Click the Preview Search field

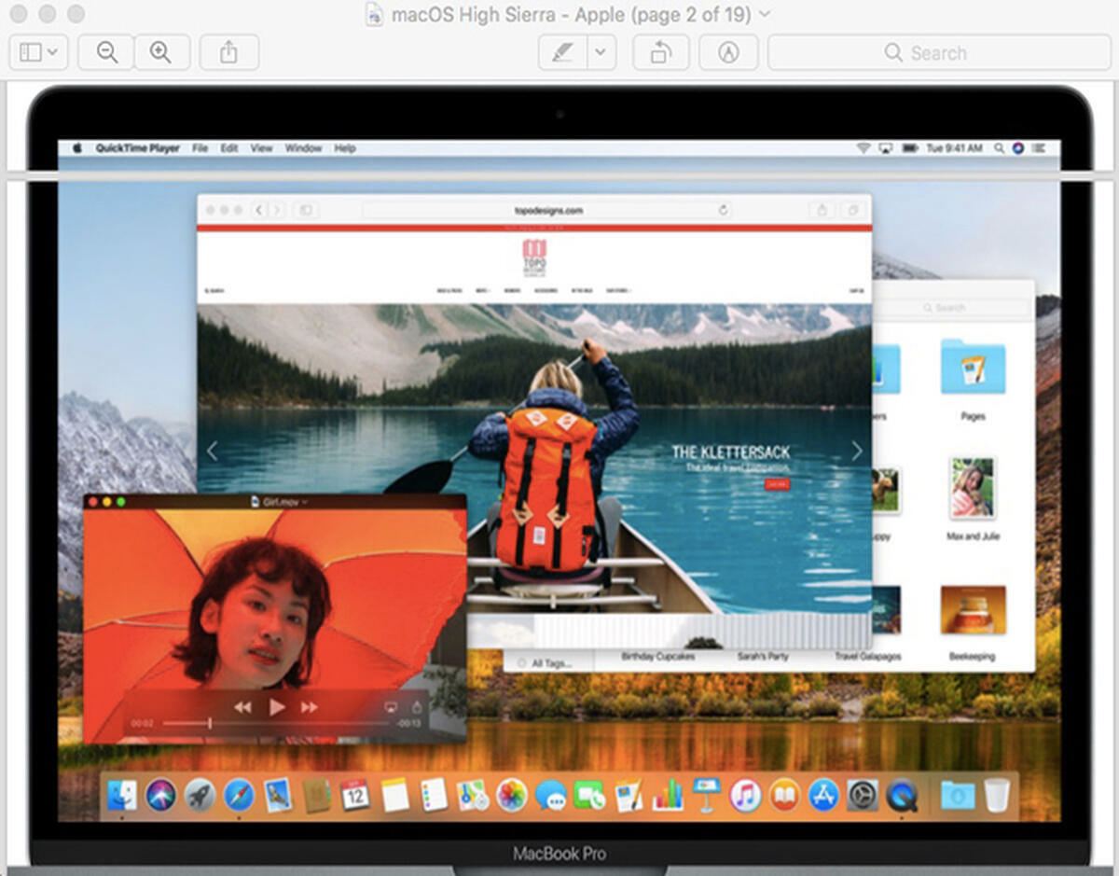(x=937, y=52)
